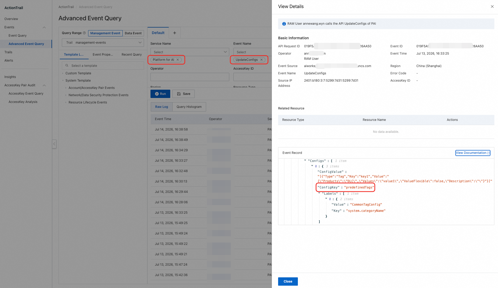Open Insights in sidebar

click(10, 77)
